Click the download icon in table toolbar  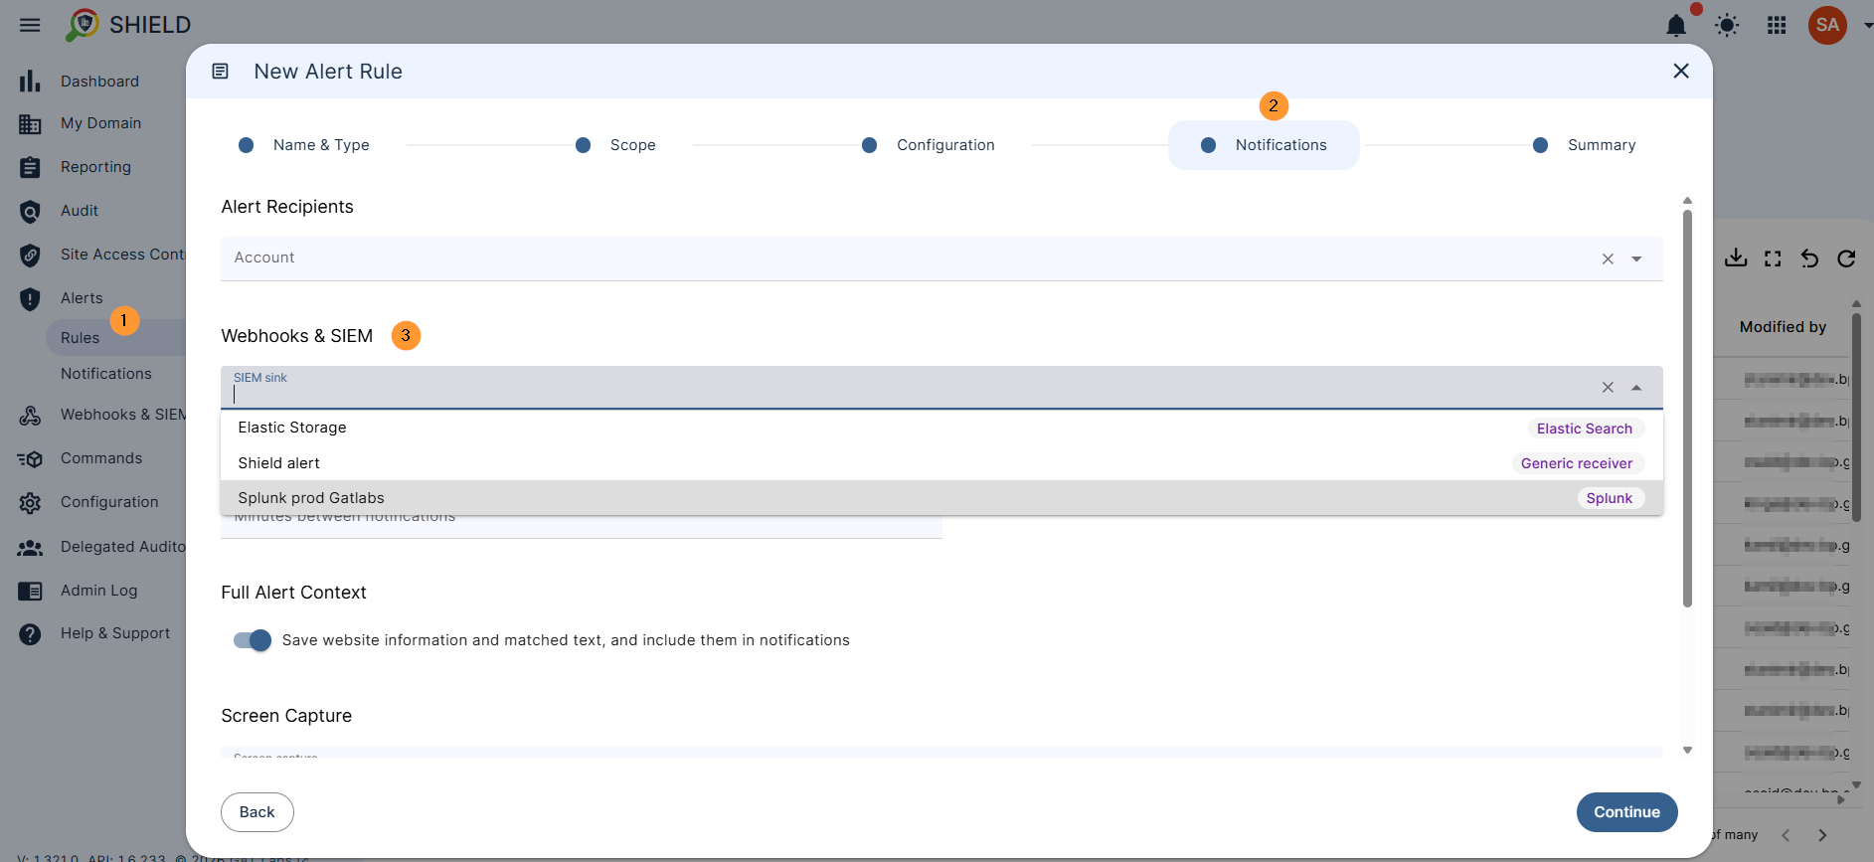[1736, 259]
